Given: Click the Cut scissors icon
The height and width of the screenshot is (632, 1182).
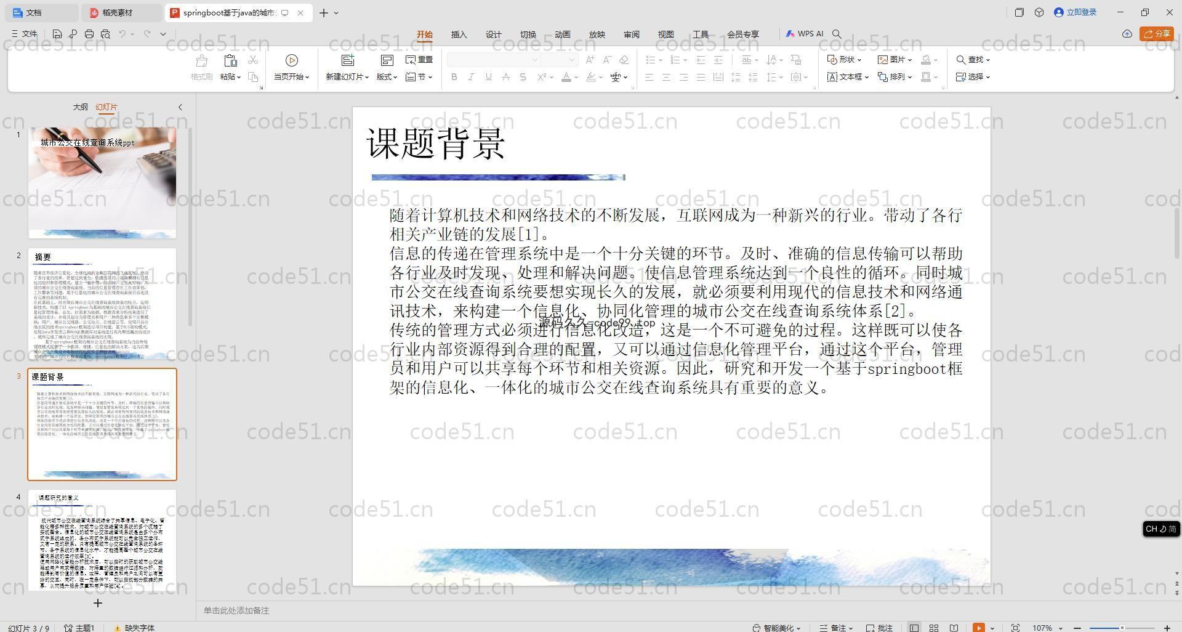Looking at the screenshot, I should click(253, 60).
